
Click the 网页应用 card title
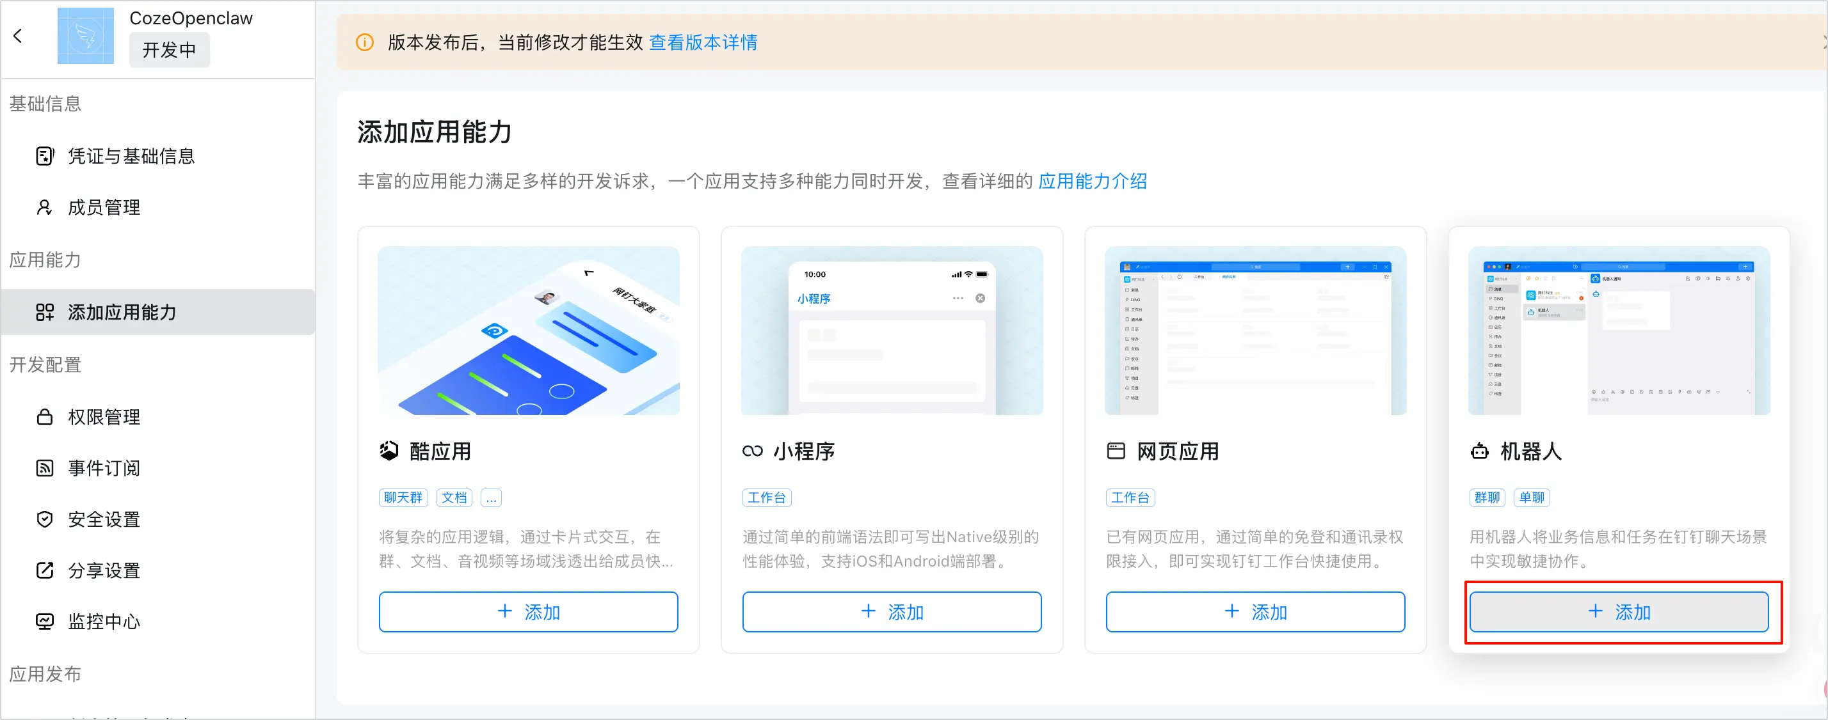coord(1177,451)
